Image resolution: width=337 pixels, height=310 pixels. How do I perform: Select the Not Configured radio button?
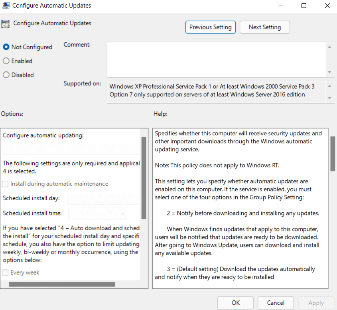tap(6, 47)
